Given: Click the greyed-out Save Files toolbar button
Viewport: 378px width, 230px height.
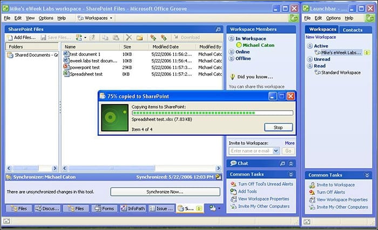Looking at the screenshot, I should pyautogui.click(x=56, y=38).
